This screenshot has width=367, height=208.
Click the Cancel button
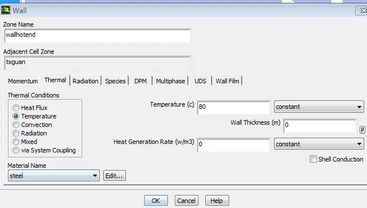click(186, 201)
